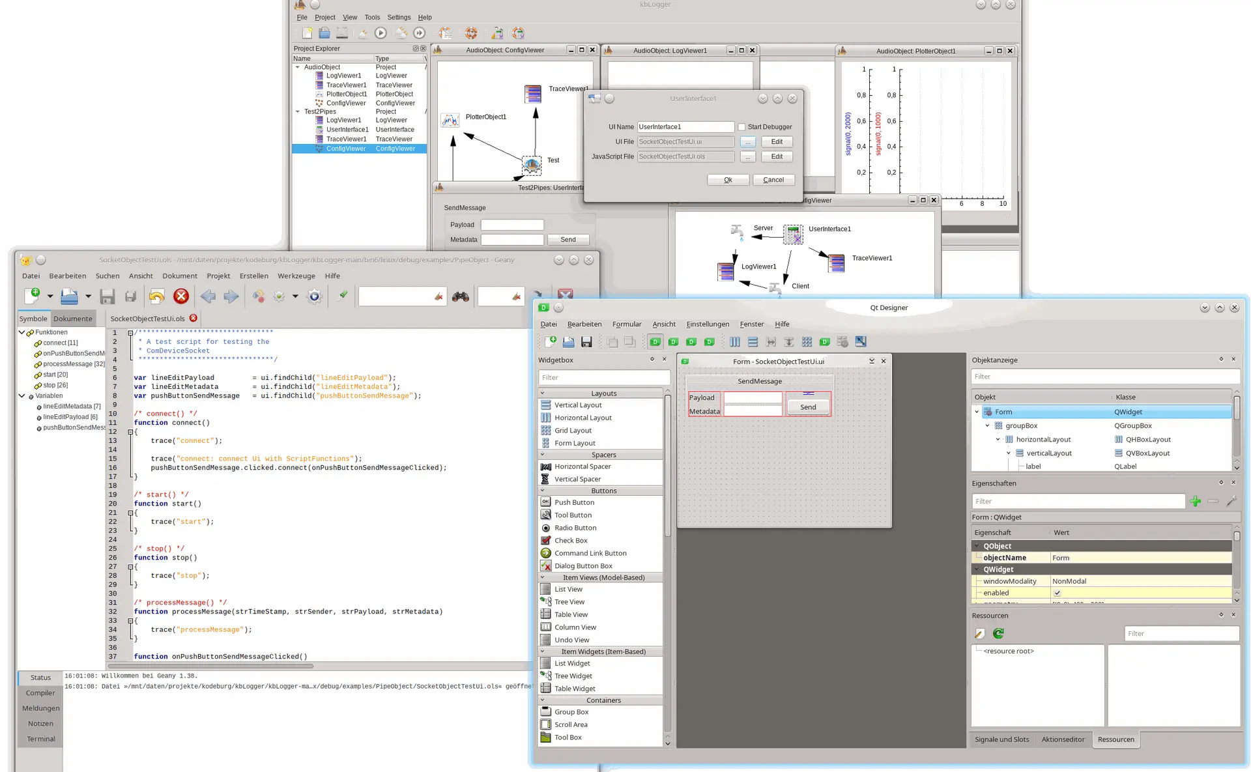Image resolution: width=1251 pixels, height=772 pixels.
Task: Apply horizontal layout via Qt Designer toolbar icon
Action: click(735, 341)
